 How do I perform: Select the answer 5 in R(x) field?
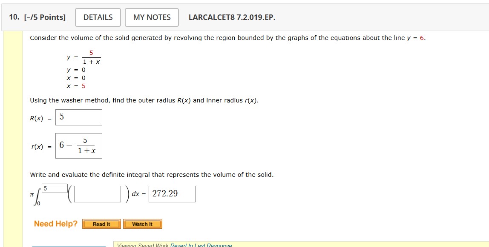click(x=61, y=116)
